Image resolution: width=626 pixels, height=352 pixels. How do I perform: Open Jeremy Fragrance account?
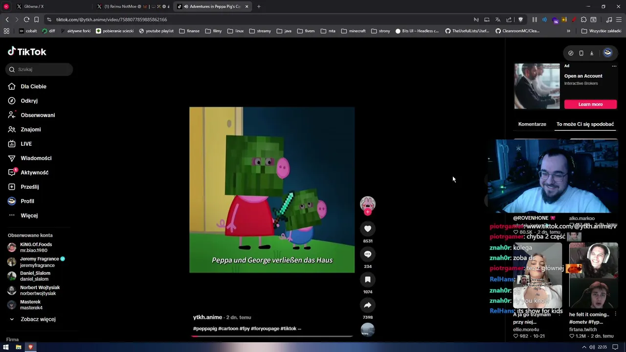click(36, 262)
